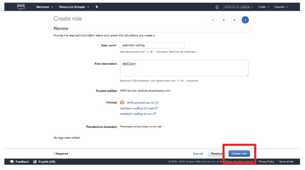Open the Resource Groups menu

[x=74, y=7]
